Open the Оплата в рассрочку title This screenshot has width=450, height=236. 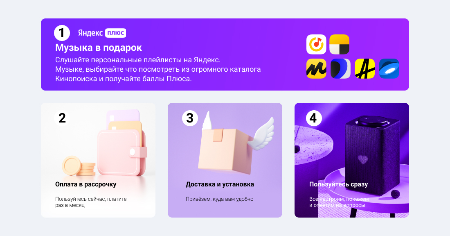pyautogui.click(x=86, y=184)
